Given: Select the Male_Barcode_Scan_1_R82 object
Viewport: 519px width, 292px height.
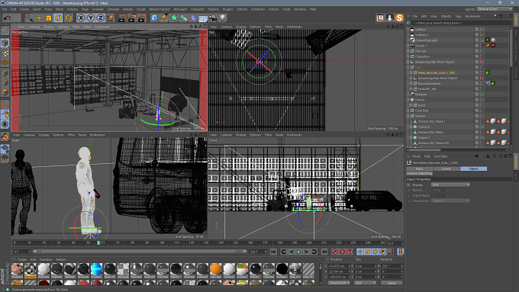Looking at the screenshot, I should pyautogui.click(x=437, y=72).
